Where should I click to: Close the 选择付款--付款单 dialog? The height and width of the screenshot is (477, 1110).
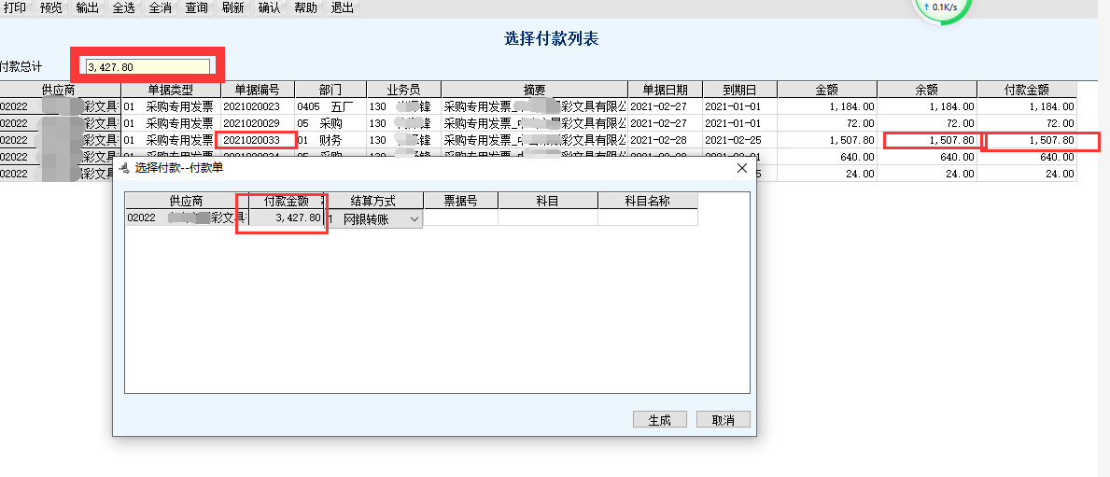(742, 168)
